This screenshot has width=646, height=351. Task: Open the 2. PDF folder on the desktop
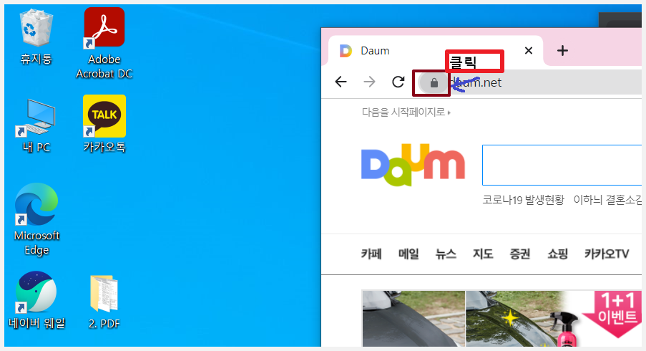(104, 302)
